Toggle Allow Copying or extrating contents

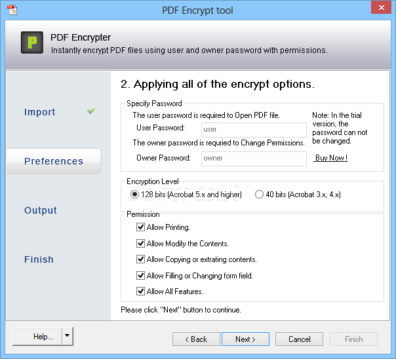coord(140,259)
